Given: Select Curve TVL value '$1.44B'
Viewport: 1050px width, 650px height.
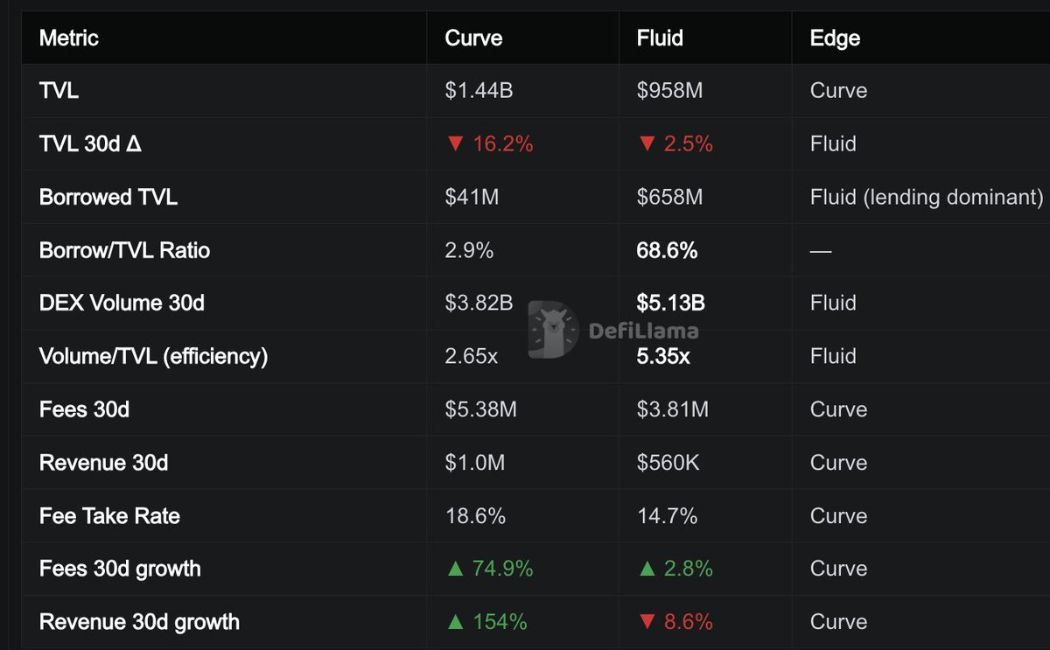Looking at the screenshot, I should [x=479, y=91].
